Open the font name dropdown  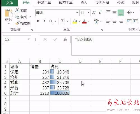pos(77,13)
